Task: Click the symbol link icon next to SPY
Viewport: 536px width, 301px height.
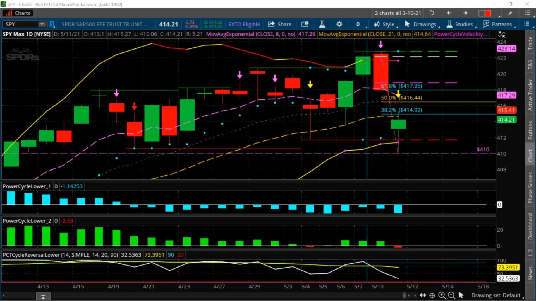Action: click(x=52, y=24)
